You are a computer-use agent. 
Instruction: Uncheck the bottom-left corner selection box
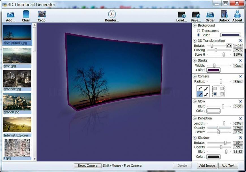click(x=215, y=94)
